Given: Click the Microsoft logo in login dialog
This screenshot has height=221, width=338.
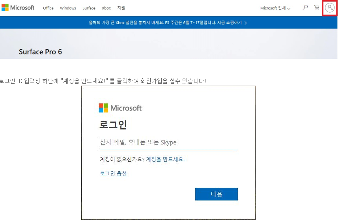Looking at the screenshot, I should coord(120,108).
